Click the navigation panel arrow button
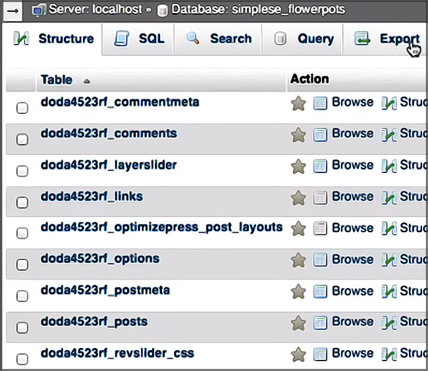 tap(12, 11)
